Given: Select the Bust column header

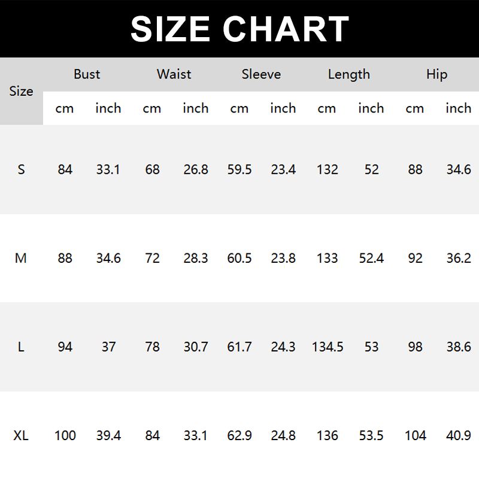Looking at the screenshot, I should [87, 74].
